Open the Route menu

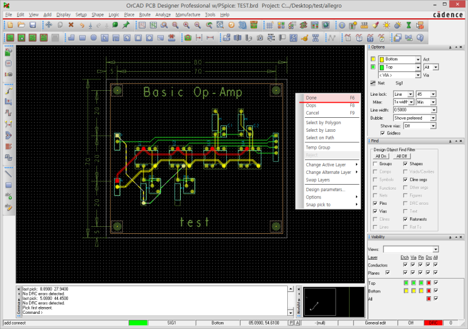[x=145, y=14]
